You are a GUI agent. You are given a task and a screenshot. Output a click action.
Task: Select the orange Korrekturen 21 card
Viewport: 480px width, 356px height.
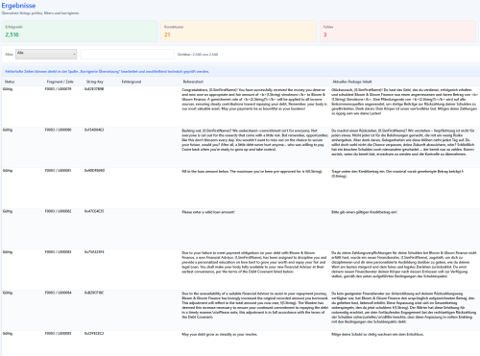coord(238,32)
